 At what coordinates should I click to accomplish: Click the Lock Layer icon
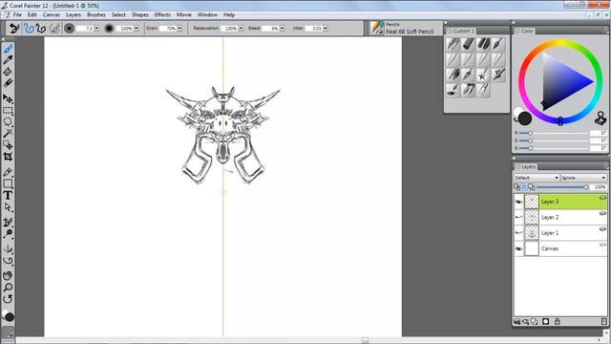(x=558, y=322)
